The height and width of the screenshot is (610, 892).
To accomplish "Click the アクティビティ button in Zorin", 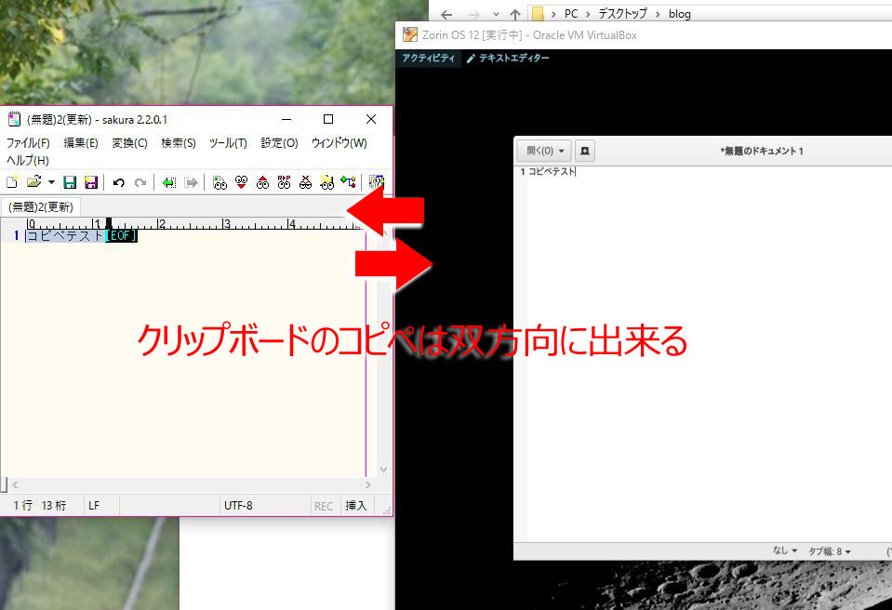I will click(429, 58).
